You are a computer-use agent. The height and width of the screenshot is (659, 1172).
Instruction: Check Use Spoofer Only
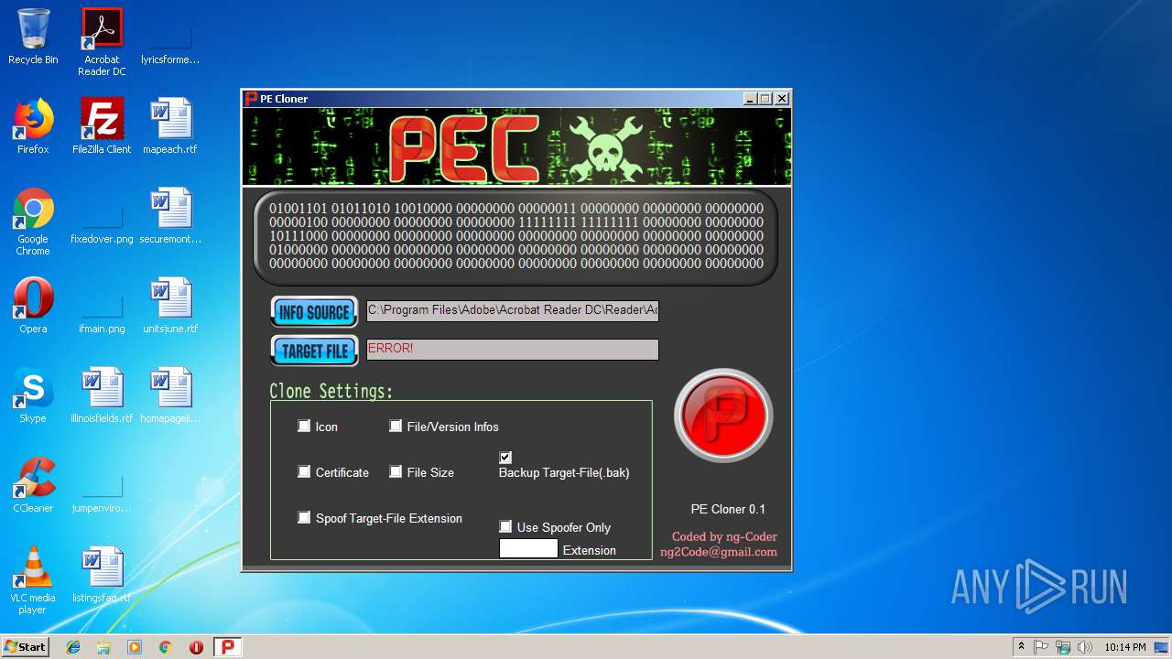click(505, 526)
